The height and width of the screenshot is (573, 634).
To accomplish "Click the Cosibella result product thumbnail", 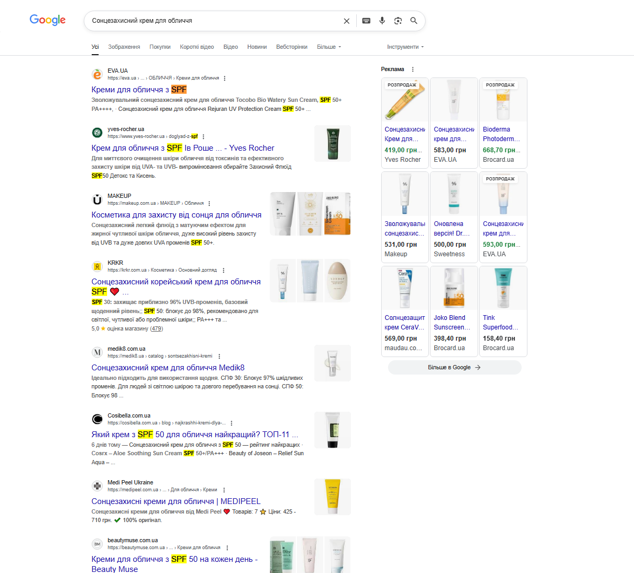I will [x=333, y=430].
